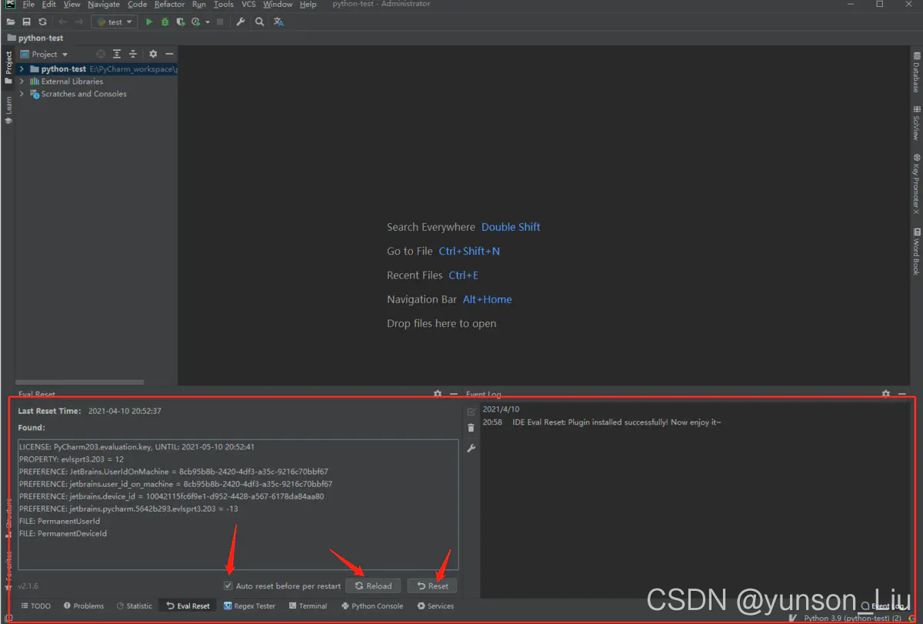Hide the Project panel with minus icon
The height and width of the screenshot is (624, 923).
pyautogui.click(x=169, y=54)
